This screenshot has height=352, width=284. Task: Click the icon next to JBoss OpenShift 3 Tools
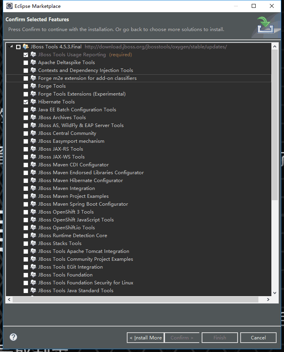tap(33, 212)
